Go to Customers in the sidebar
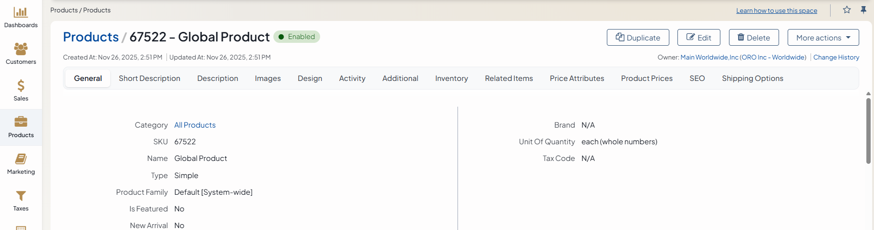The width and height of the screenshot is (874, 230). tap(21, 49)
